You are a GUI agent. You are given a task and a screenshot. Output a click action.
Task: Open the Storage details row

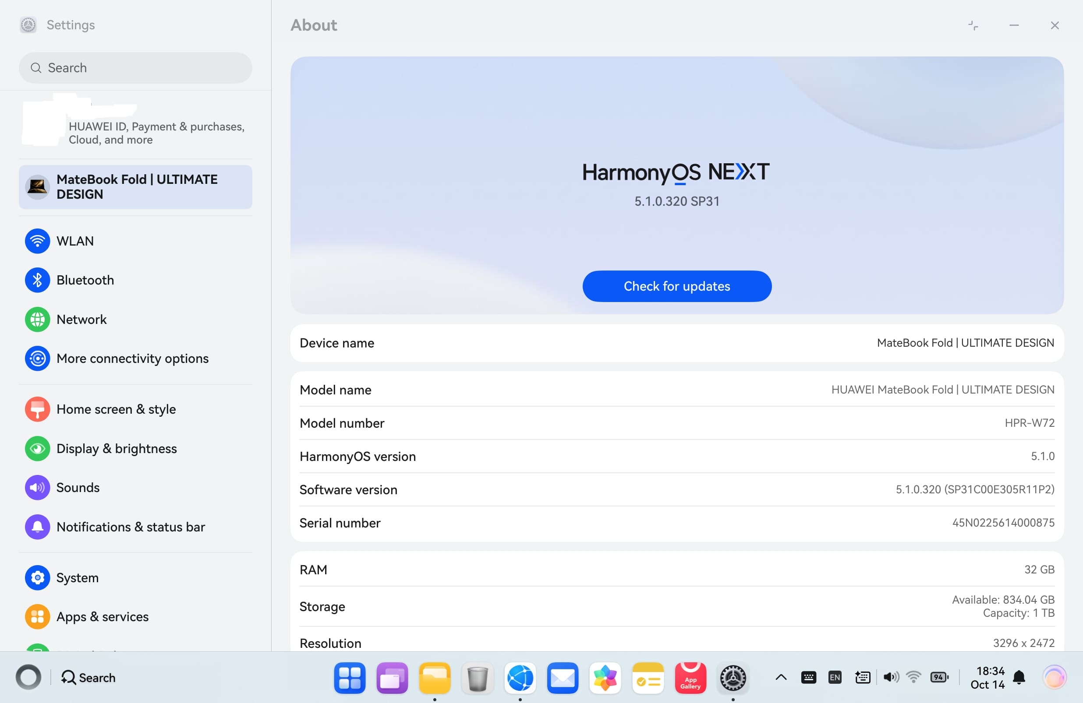(x=676, y=606)
